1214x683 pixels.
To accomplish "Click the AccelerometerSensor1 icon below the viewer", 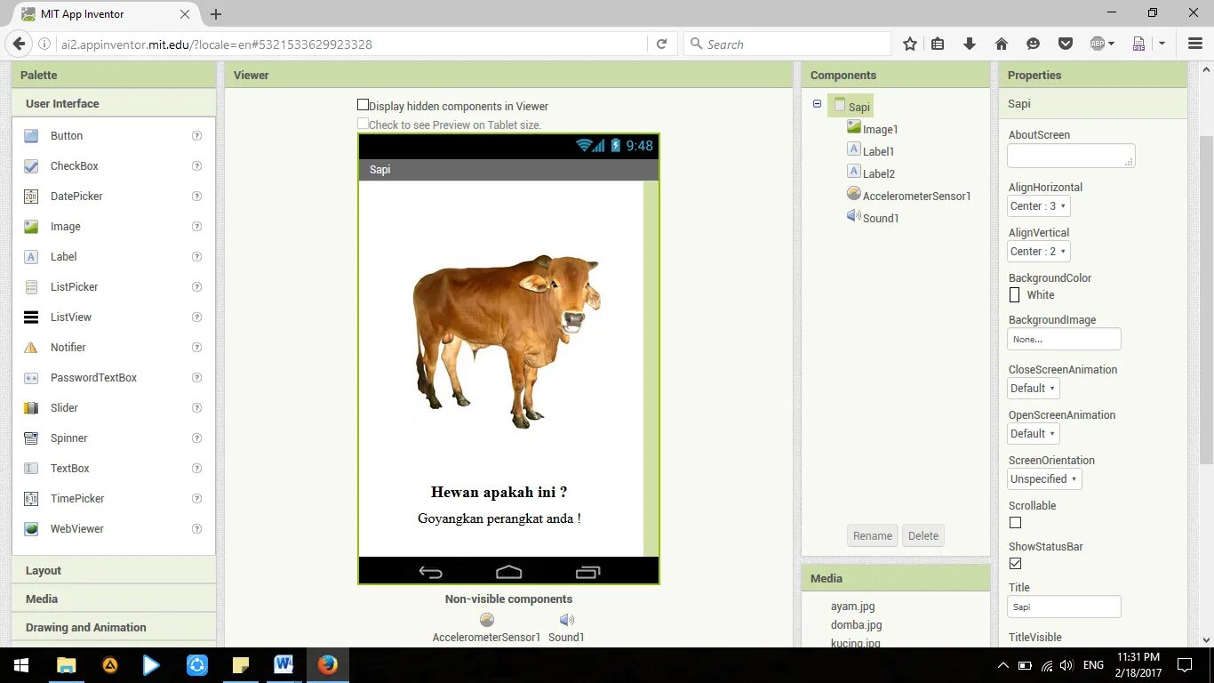I will [x=486, y=619].
